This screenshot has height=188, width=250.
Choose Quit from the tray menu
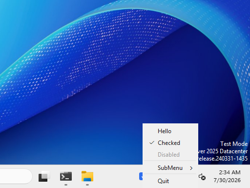click(170, 181)
